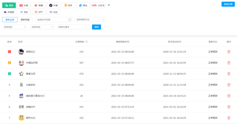237x124 pixels.
Task: Delete the 国学文化 account row
Action: (x=229, y=118)
